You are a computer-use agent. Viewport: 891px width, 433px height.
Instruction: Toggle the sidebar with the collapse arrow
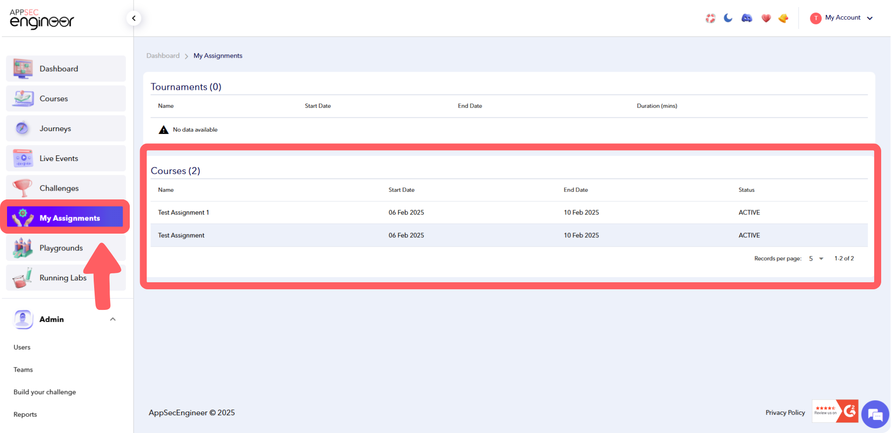pos(134,18)
